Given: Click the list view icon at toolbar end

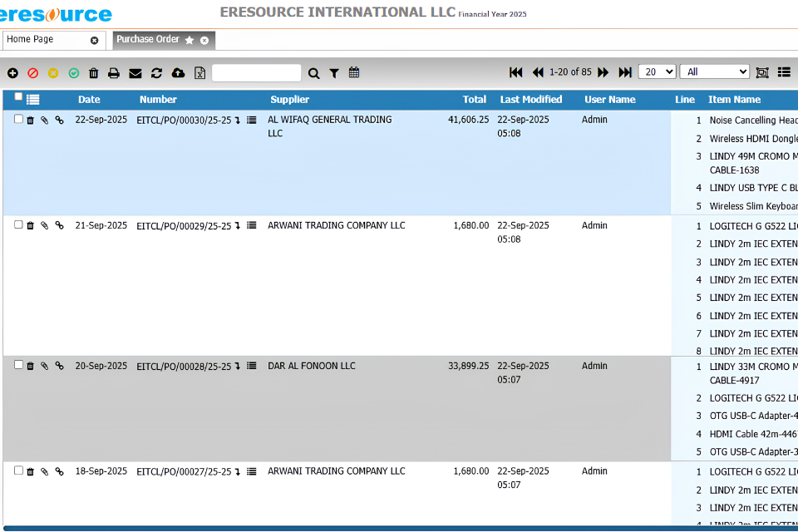Looking at the screenshot, I should pos(784,72).
